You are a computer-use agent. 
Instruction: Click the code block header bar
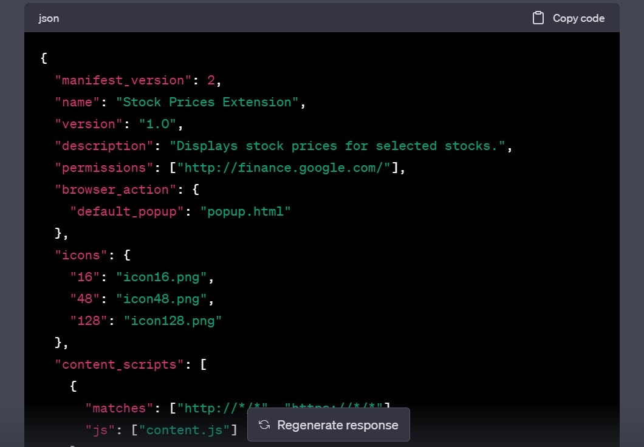tap(304, 18)
